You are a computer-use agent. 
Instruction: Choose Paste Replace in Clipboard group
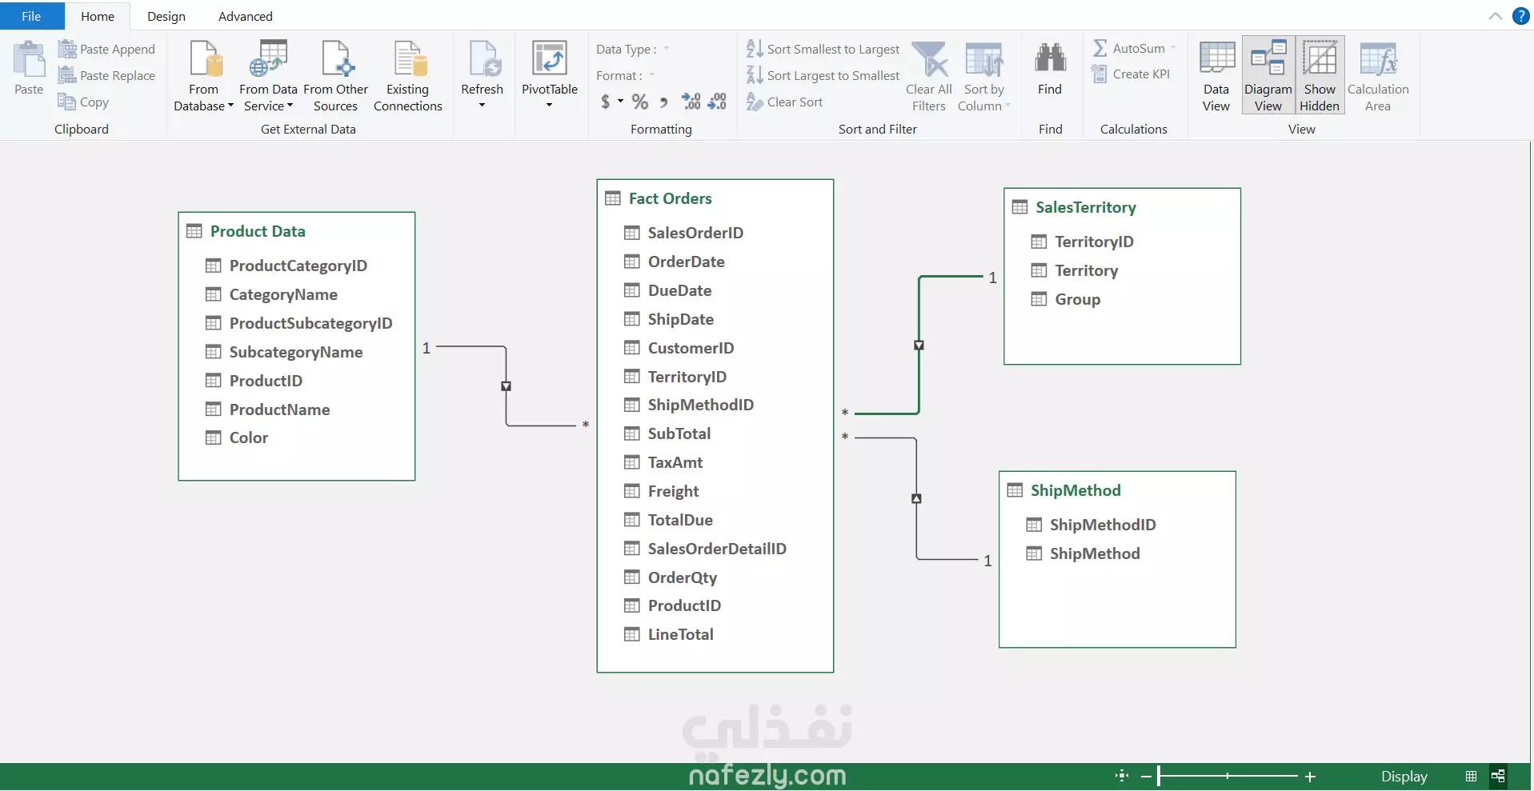click(x=106, y=75)
